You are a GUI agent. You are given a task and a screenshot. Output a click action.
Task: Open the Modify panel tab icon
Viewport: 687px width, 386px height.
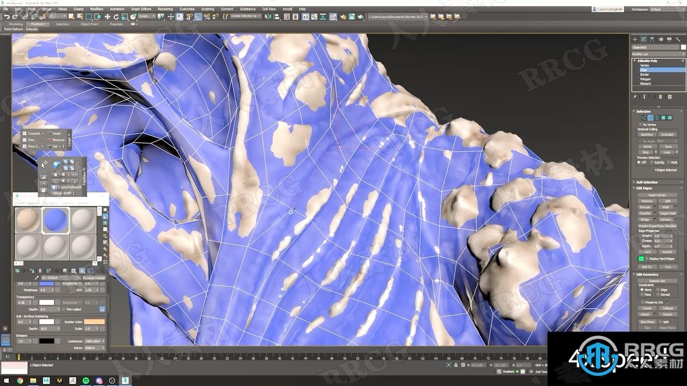pos(644,39)
